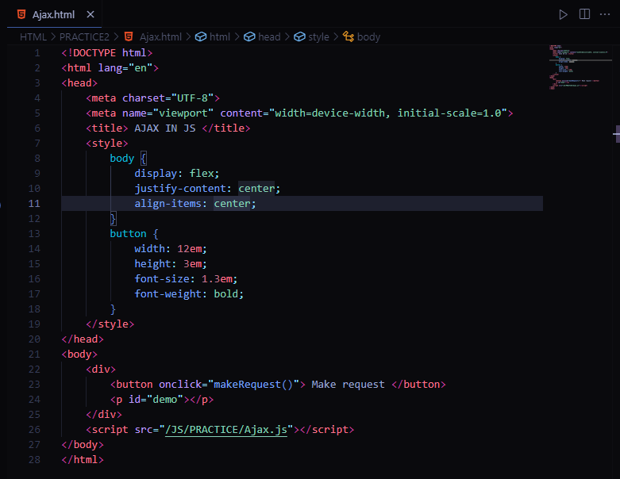
Task: Click the cube icon beside html breadcrumb
Action: 201,36
